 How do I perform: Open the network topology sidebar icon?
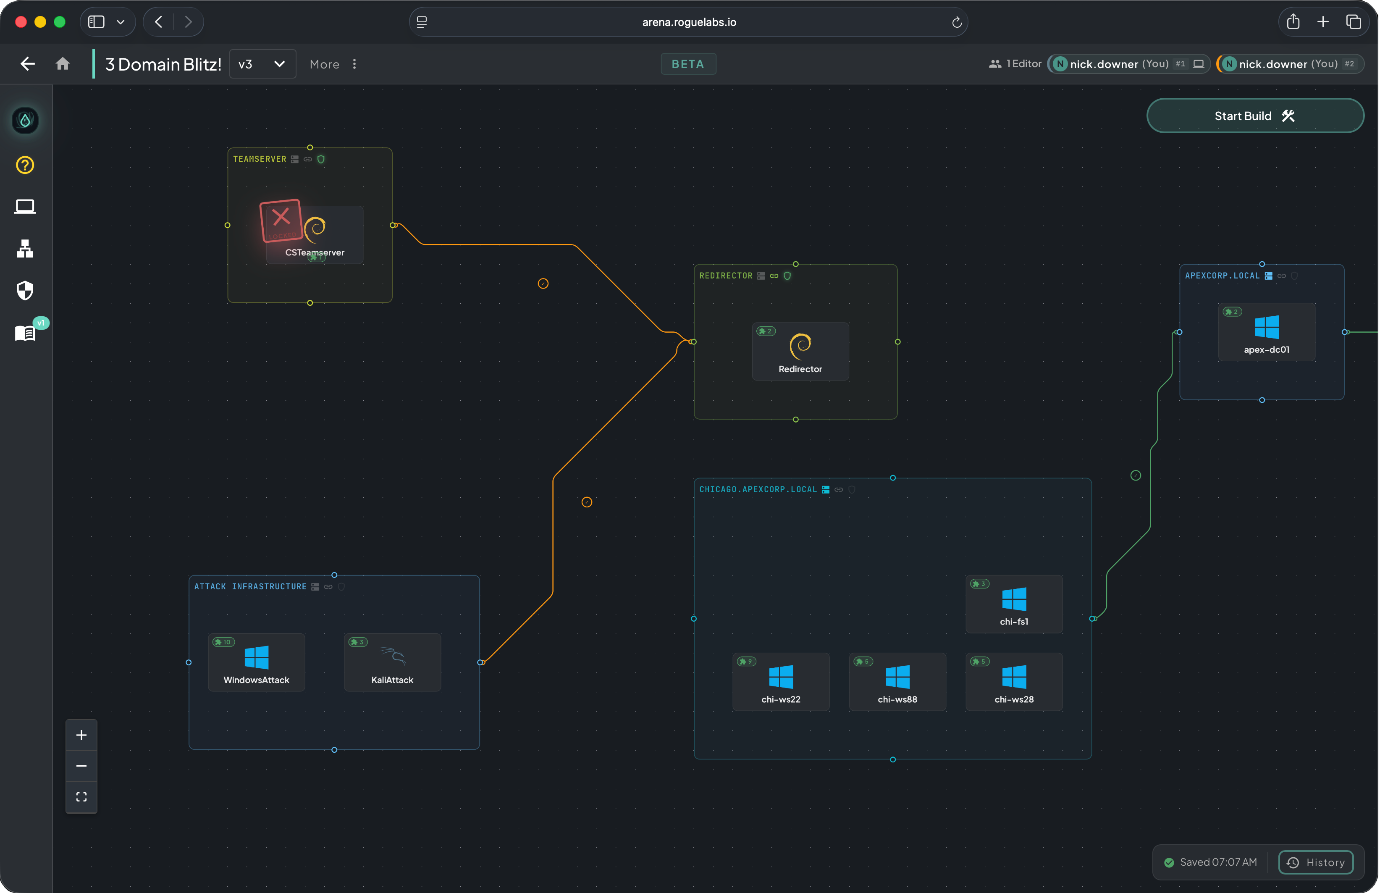tap(25, 249)
